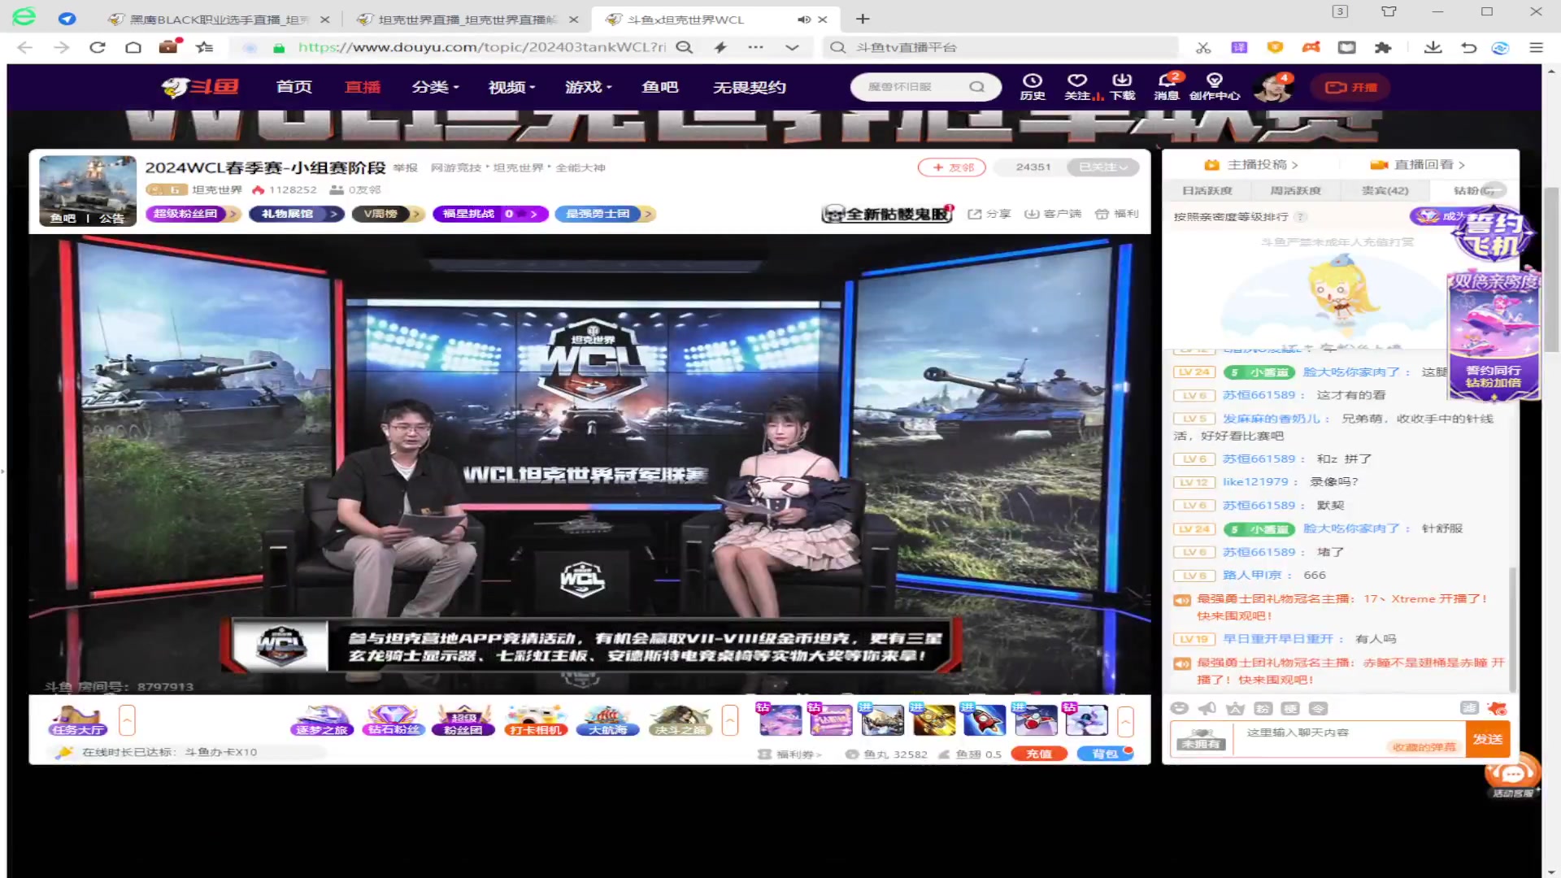Screen dimensions: 1561x878
Task: Expand the 礼物展馆 pill
Action: coord(297,214)
